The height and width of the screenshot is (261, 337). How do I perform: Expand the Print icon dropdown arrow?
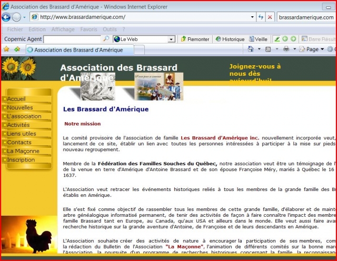point(295,49)
